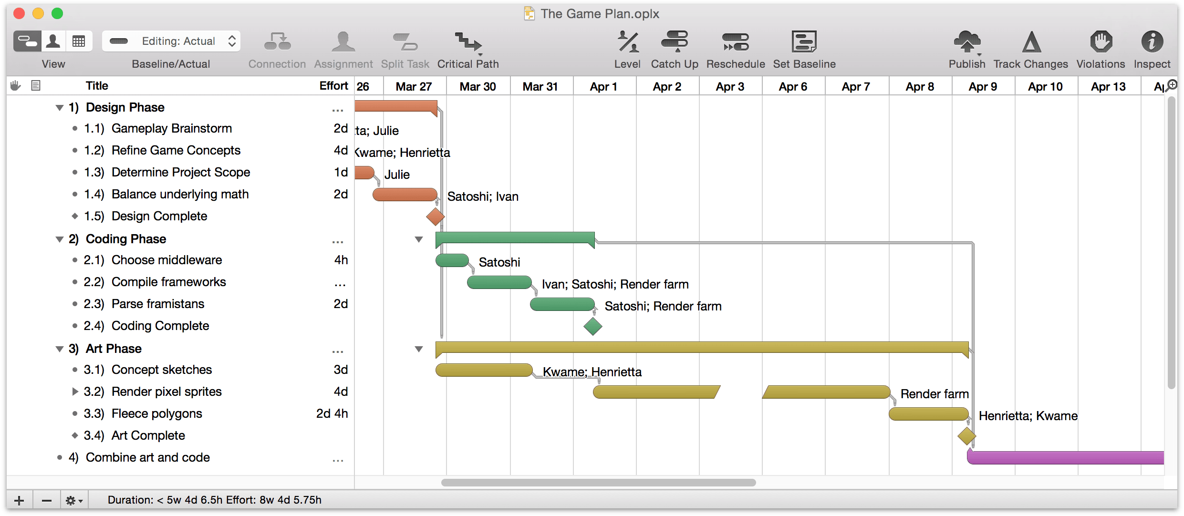Click the Violations icon

click(x=1100, y=47)
